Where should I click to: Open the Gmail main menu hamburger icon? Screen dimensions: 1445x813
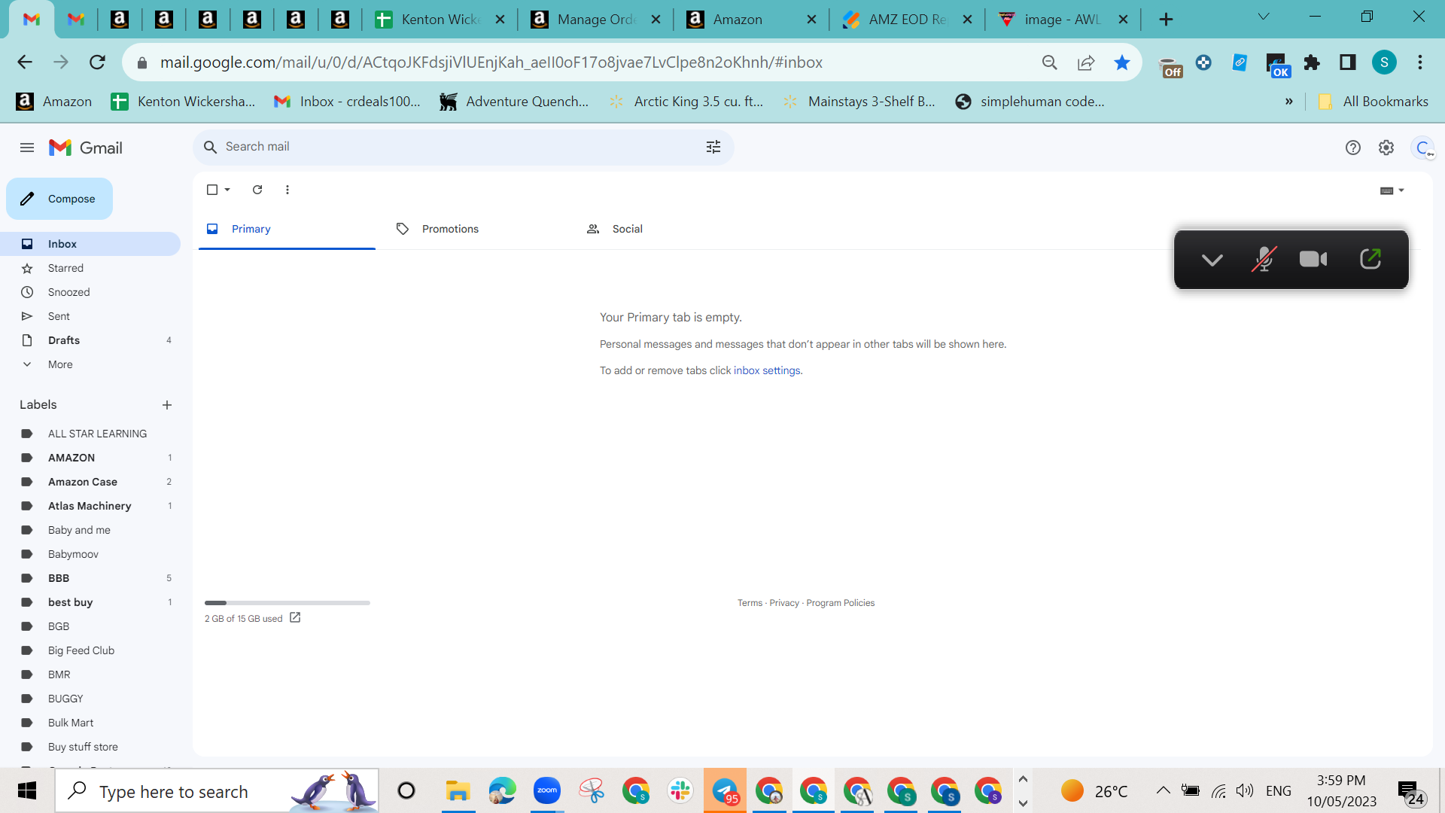[27, 148]
